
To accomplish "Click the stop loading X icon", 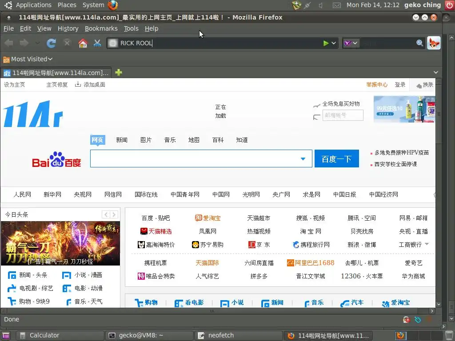I will [67, 43].
